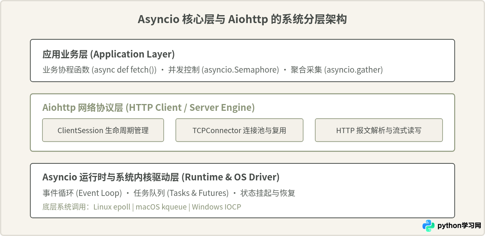Select the heading 应用业务层 (Application Layer)
Image resolution: width=485 pixels, height=236 pixels.
pyautogui.click(x=109, y=54)
